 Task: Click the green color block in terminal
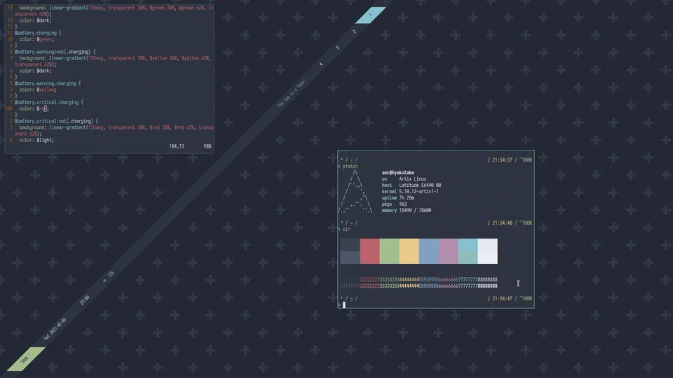click(x=389, y=251)
